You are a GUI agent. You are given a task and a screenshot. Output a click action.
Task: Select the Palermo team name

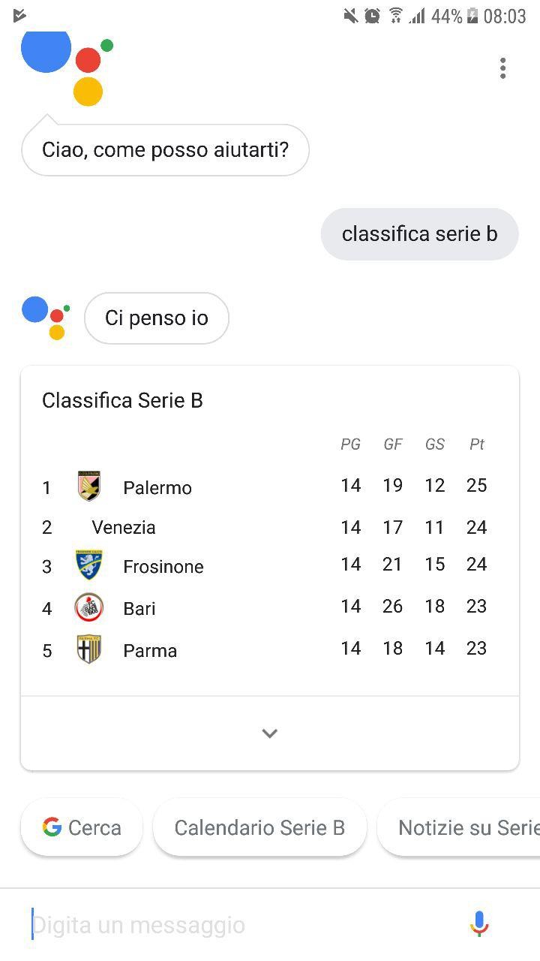pos(157,487)
